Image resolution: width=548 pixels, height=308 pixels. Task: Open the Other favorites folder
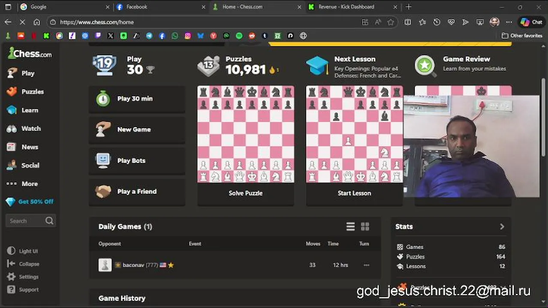(522, 36)
